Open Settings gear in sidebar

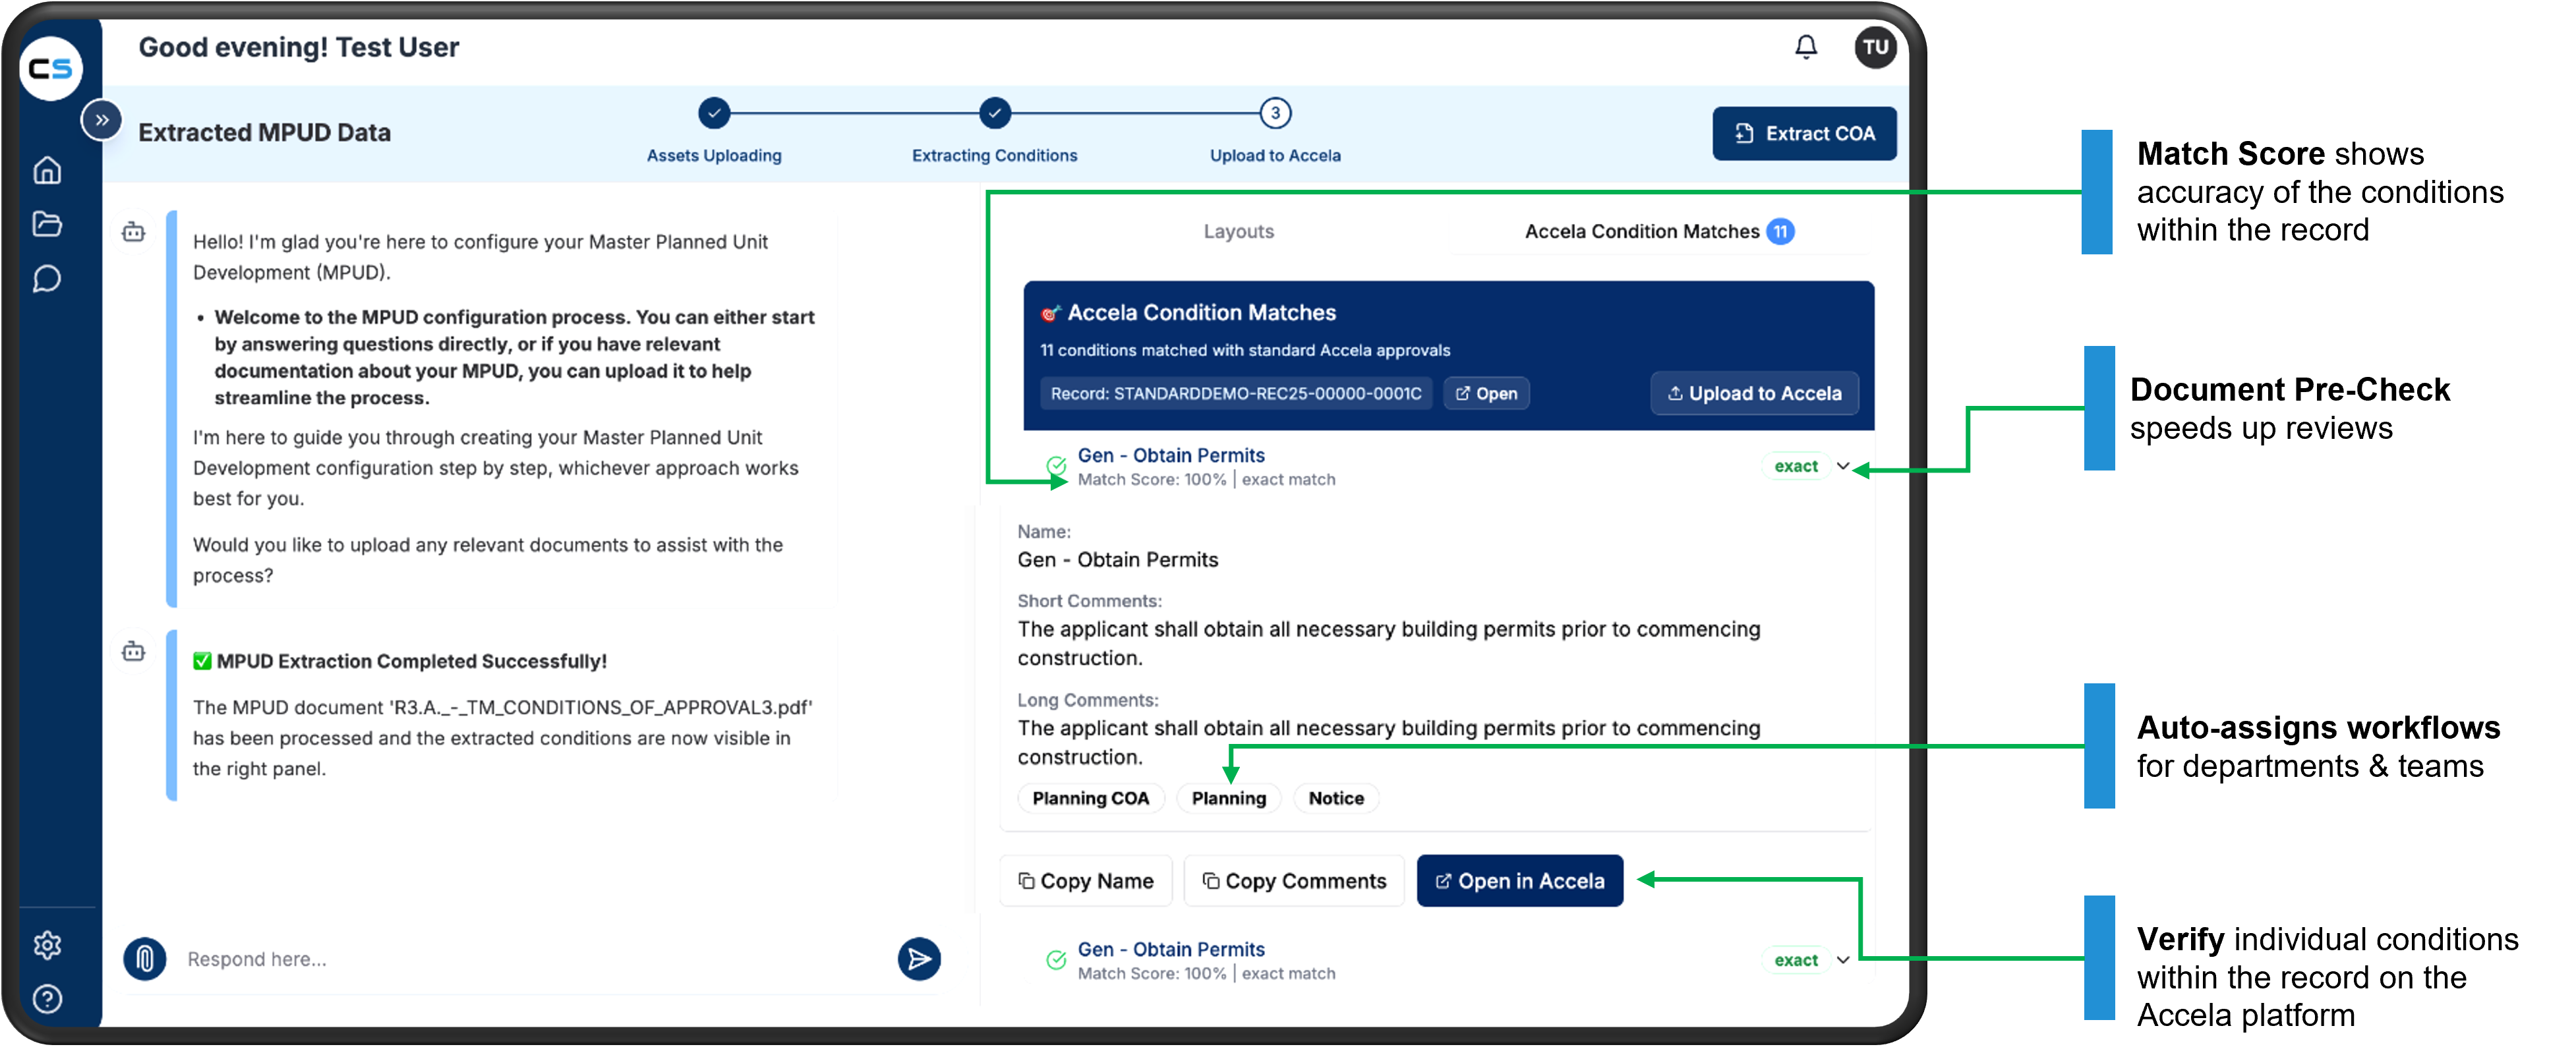(x=47, y=945)
